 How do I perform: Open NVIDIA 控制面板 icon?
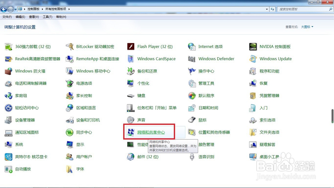[253, 46]
